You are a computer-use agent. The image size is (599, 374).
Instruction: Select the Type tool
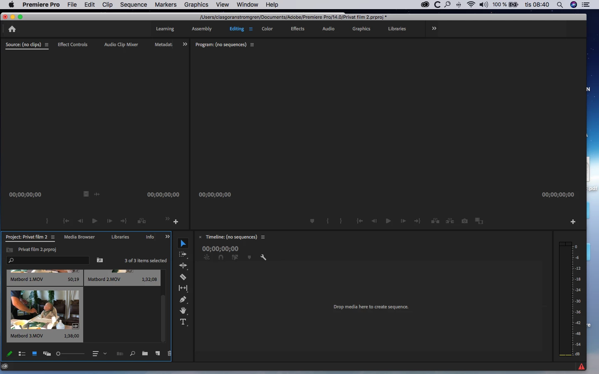[x=183, y=322]
